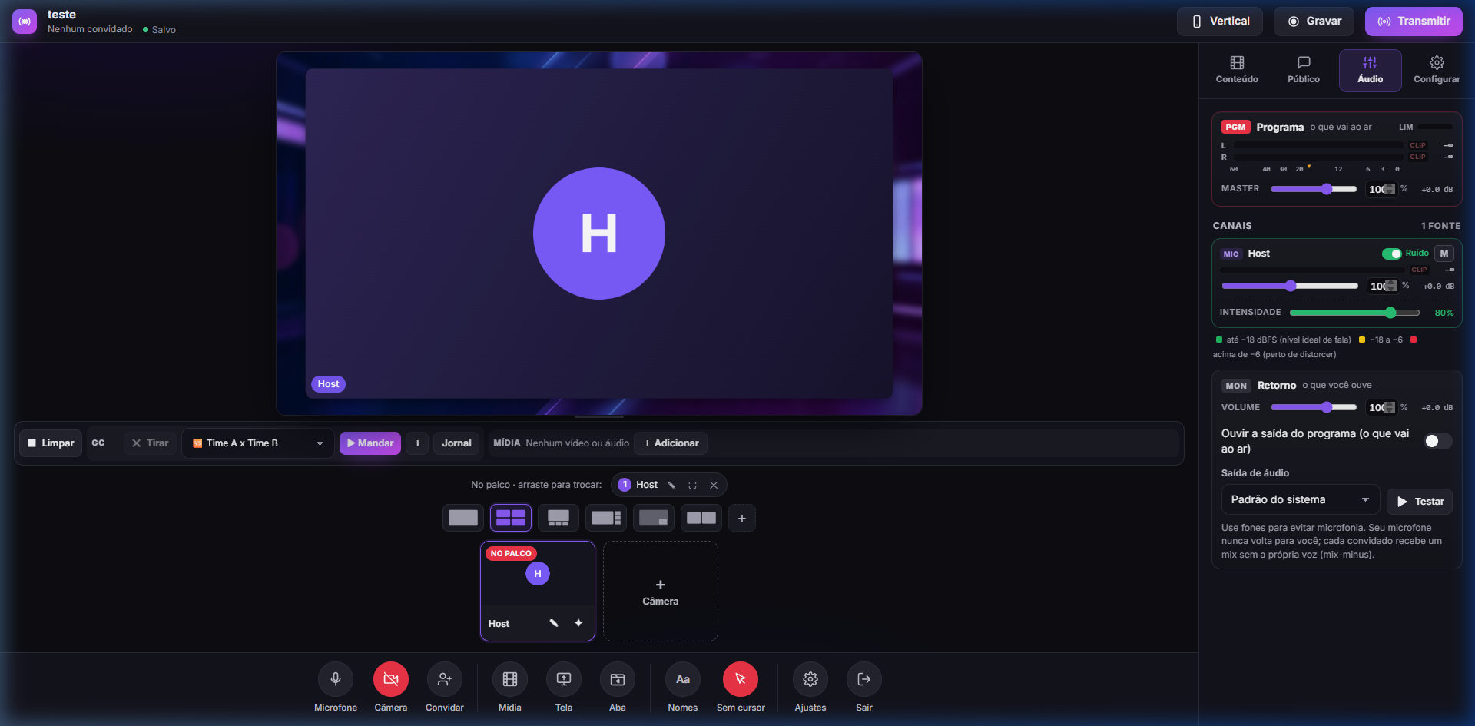Share a browser tab via Aba
1475x726 pixels.
click(x=618, y=679)
